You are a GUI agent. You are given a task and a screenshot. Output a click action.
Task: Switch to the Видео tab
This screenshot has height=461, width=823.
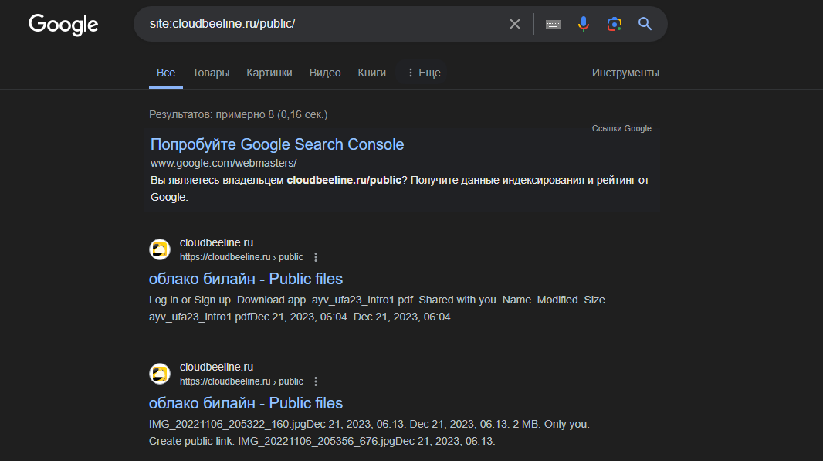(x=325, y=73)
